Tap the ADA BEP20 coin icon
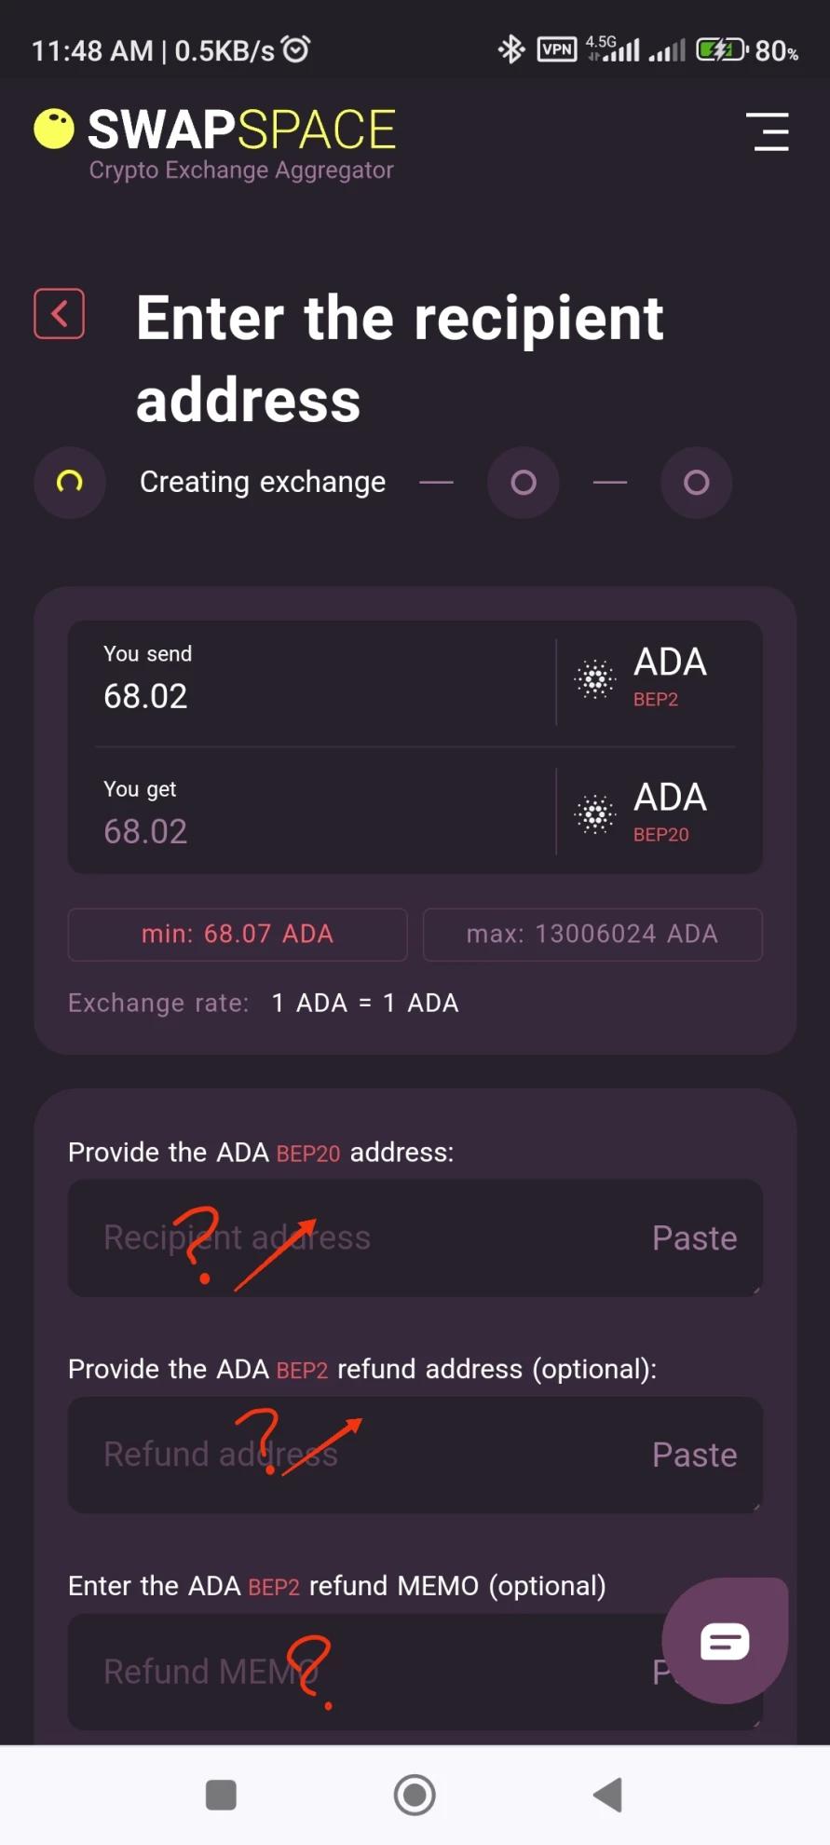This screenshot has width=830, height=1845. point(595,814)
